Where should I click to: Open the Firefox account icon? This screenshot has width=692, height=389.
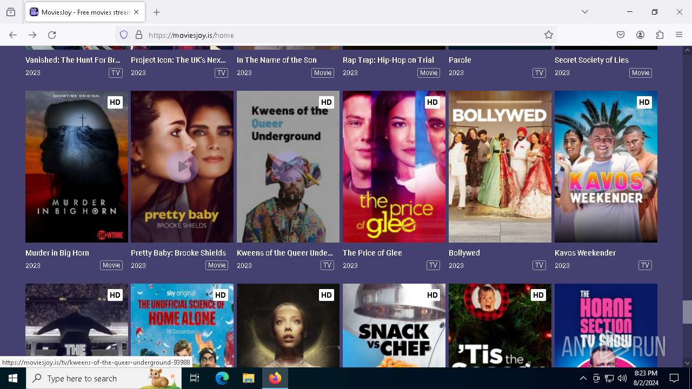click(x=640, y=35)
